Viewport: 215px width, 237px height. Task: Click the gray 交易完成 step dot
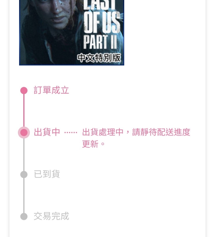(x=24, y=216)
